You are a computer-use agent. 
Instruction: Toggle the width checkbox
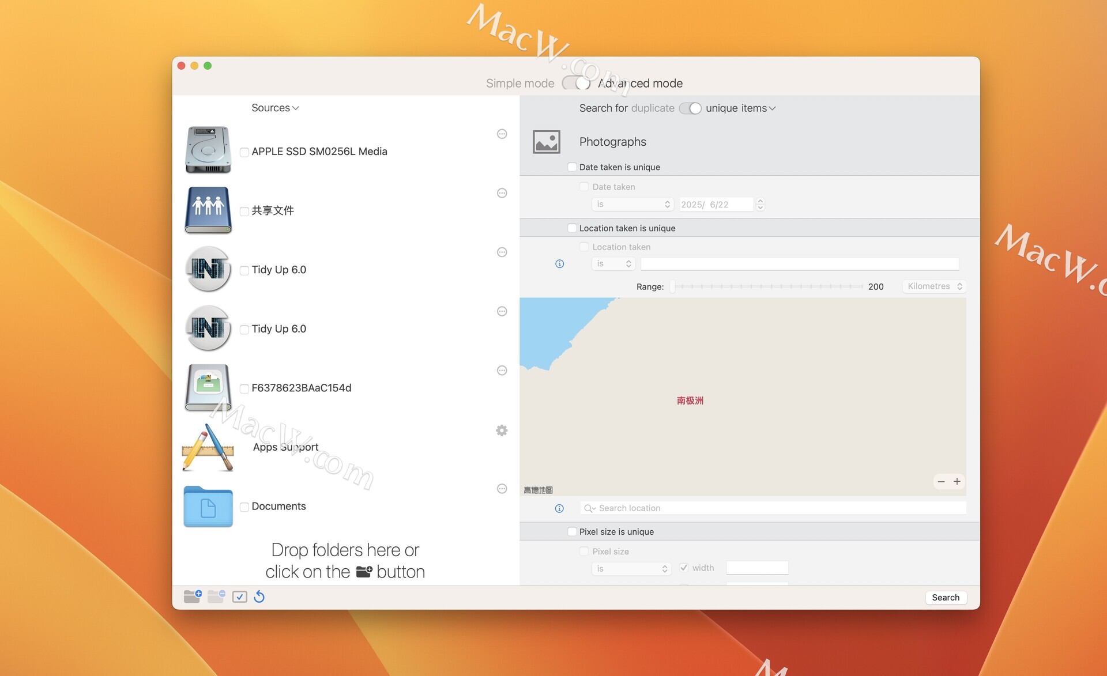tap(684, 568)
